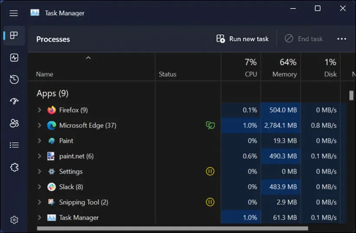Open the Services page in sidebar
The height and width of the screenshot is (233, 356).
[x=14, y=167]
